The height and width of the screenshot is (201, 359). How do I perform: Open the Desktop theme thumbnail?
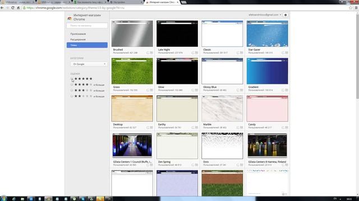132,108
